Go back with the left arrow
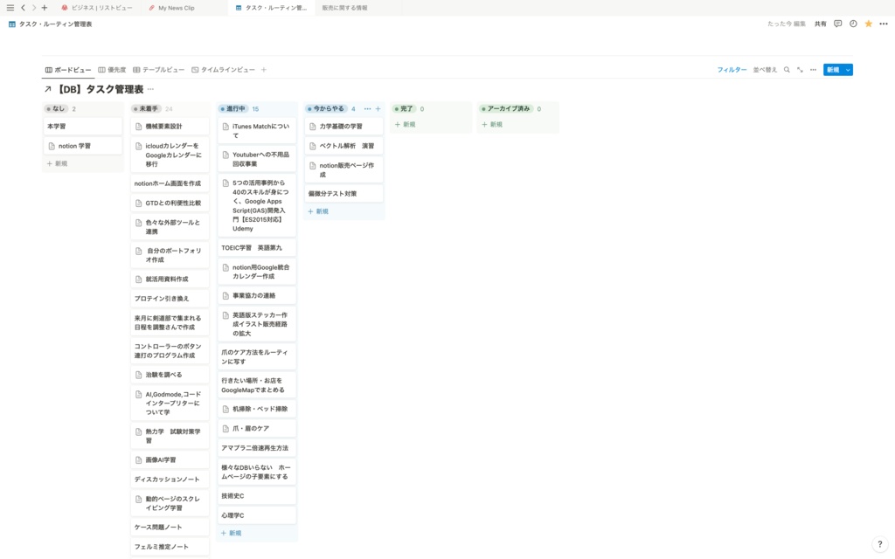Image resolution: width=895 pixels, height=559 pixels. [23, 7]
